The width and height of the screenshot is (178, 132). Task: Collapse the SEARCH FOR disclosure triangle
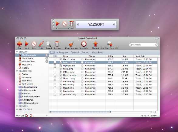pos(17,71)
